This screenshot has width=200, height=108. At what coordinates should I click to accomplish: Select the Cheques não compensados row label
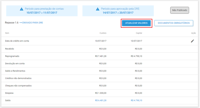[x=18, y=86]
